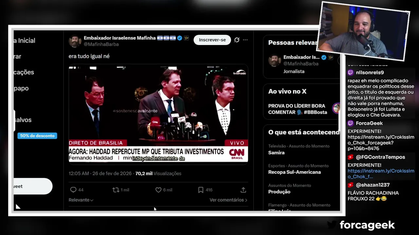Click the repost icon showing 1 mil
Image resolution: width=419 pixels, height=235 pixels.
tap(116, 190)
